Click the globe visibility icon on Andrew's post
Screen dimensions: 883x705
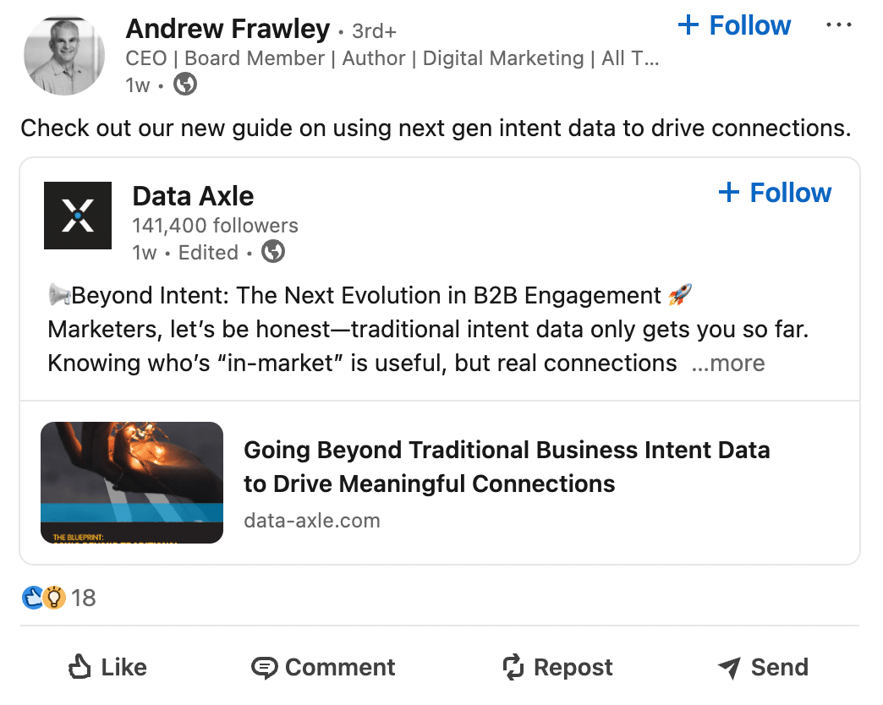tap(184, 85)
